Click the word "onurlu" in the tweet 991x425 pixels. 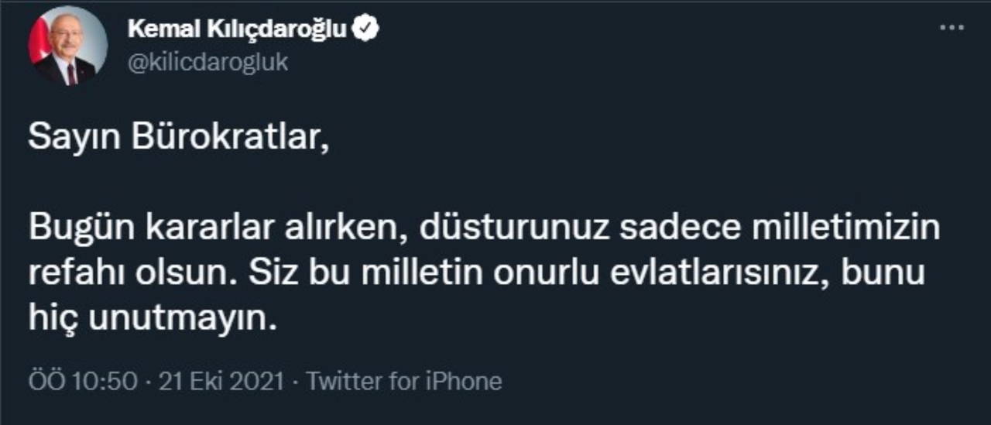pos(546,272)
